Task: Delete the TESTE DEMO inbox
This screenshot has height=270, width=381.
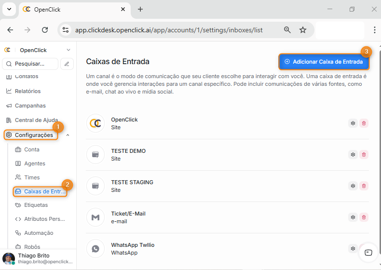Action: 364,155
